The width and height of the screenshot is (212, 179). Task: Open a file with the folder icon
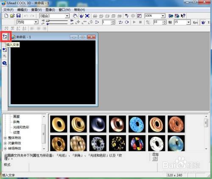12,16
